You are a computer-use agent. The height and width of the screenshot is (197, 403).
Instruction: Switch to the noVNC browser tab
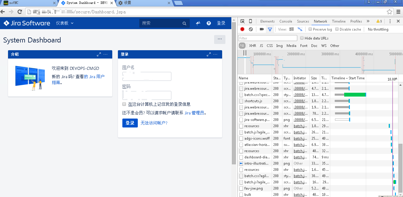29,3
